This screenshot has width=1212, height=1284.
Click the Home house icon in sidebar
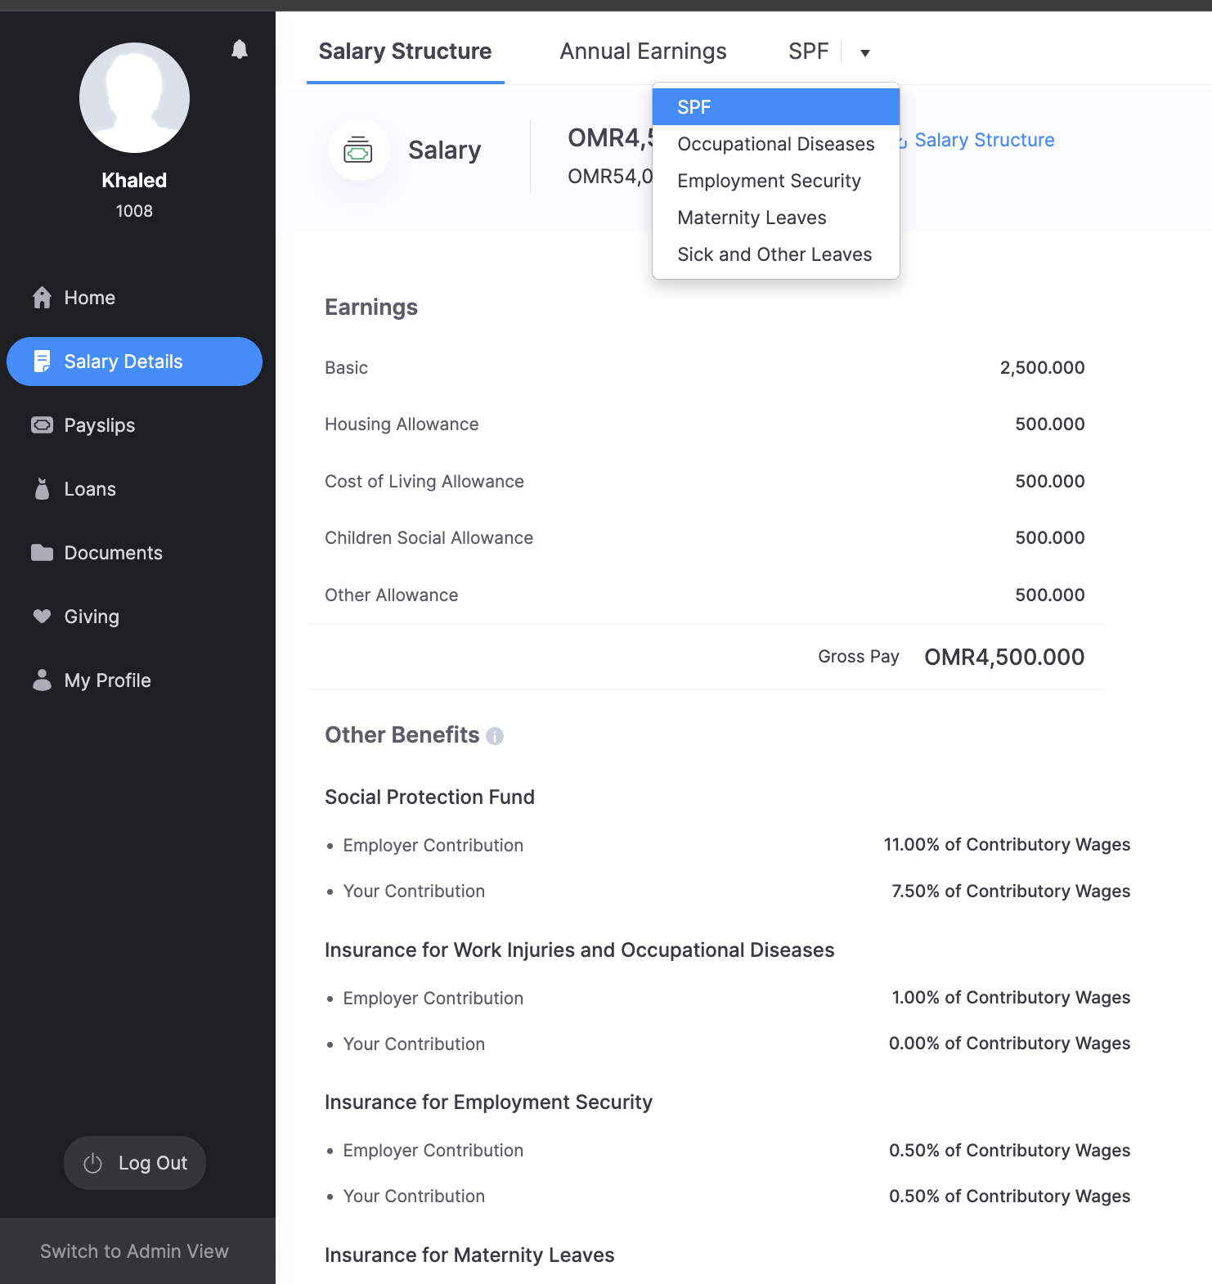[x=42, y=298]
